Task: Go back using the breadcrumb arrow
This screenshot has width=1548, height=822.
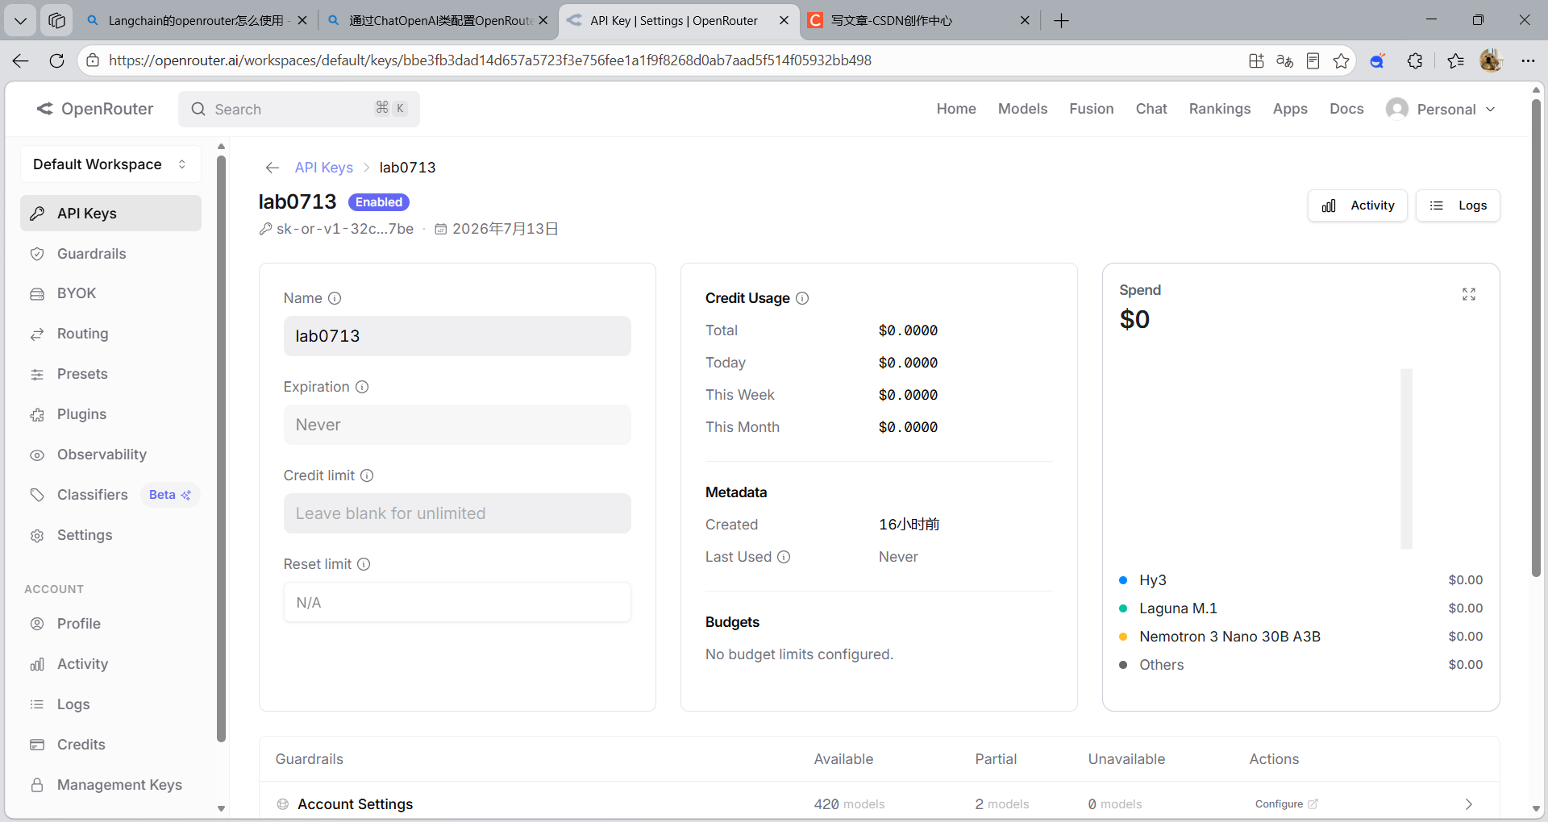Action: point(272,168)
